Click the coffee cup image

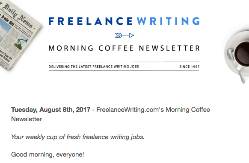tap(237, 55)
